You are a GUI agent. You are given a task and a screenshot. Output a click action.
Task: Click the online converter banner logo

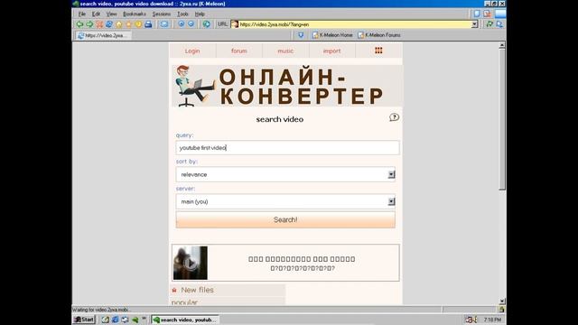click(x=287, y=86)
